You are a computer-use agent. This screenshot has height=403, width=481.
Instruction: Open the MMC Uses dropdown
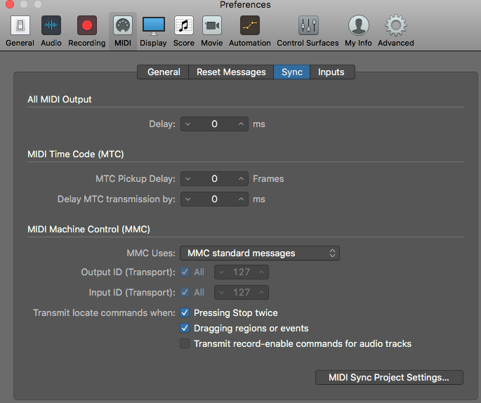[x=260, y=253]
